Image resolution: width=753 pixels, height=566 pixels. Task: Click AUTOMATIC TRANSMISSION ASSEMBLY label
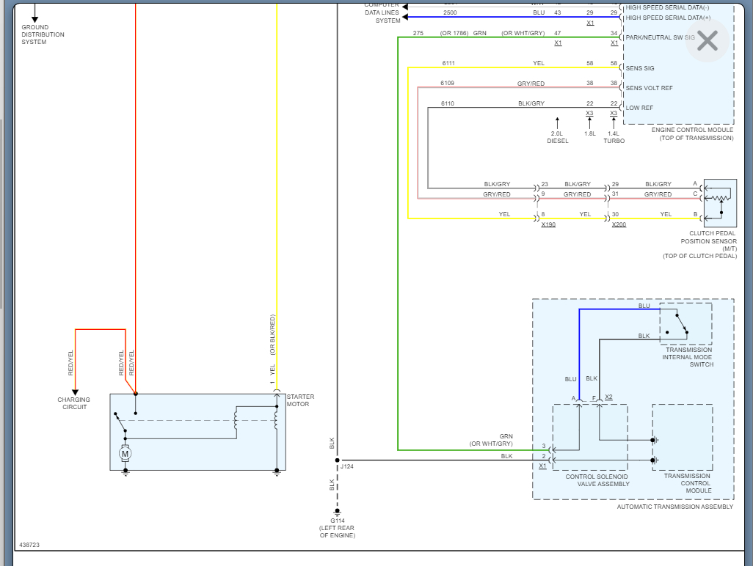click(x=675, y=507)
